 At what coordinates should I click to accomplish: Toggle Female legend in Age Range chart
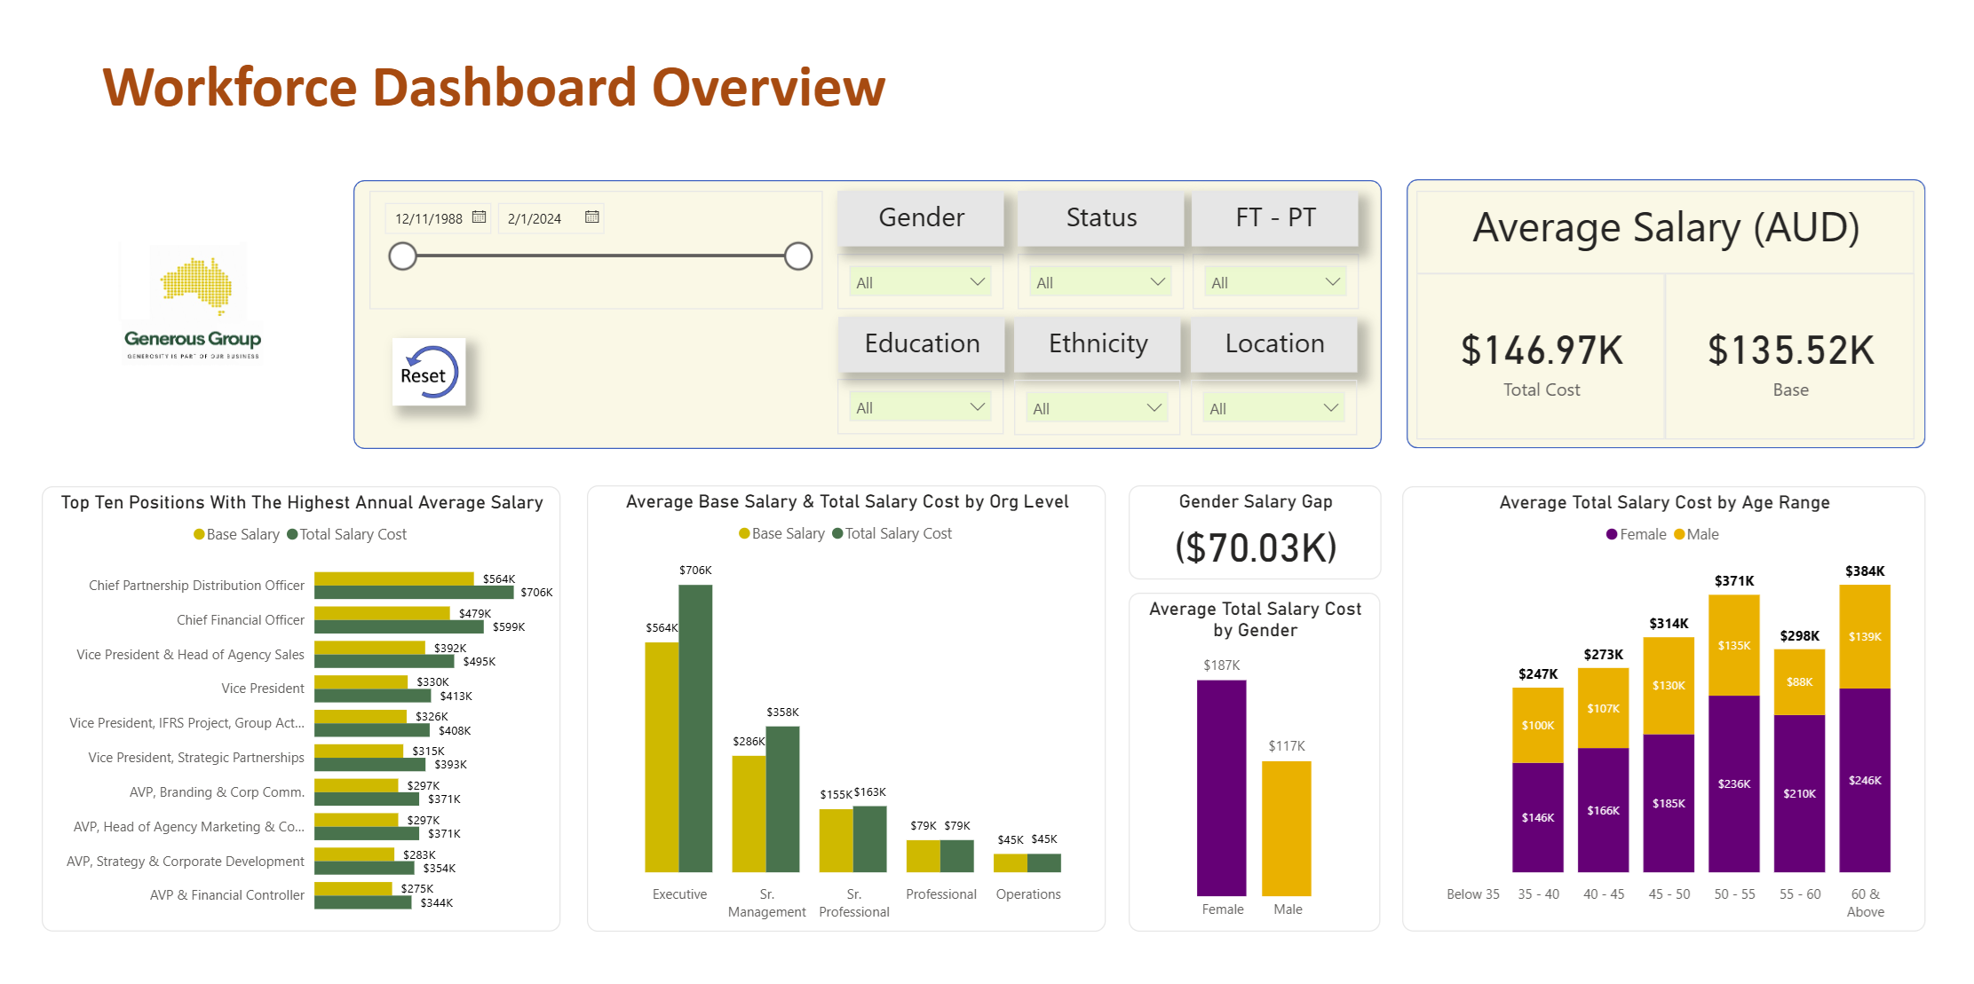1637,534
